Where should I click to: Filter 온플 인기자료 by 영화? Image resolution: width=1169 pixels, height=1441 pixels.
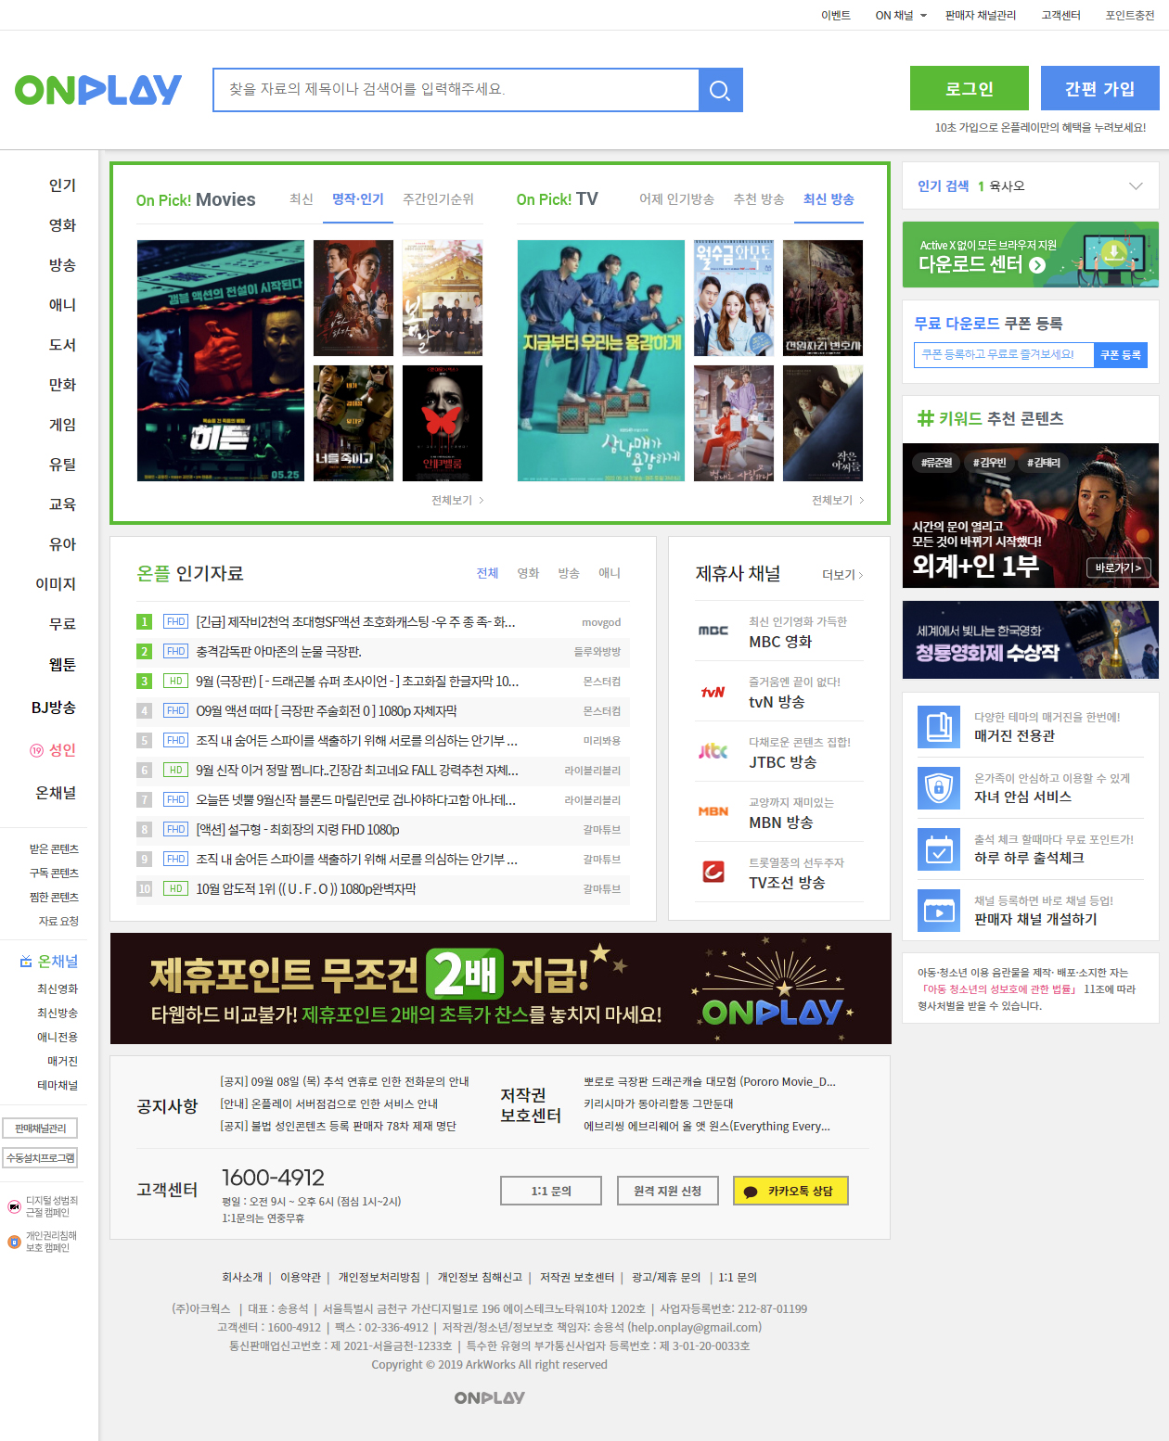click(528, 573)
